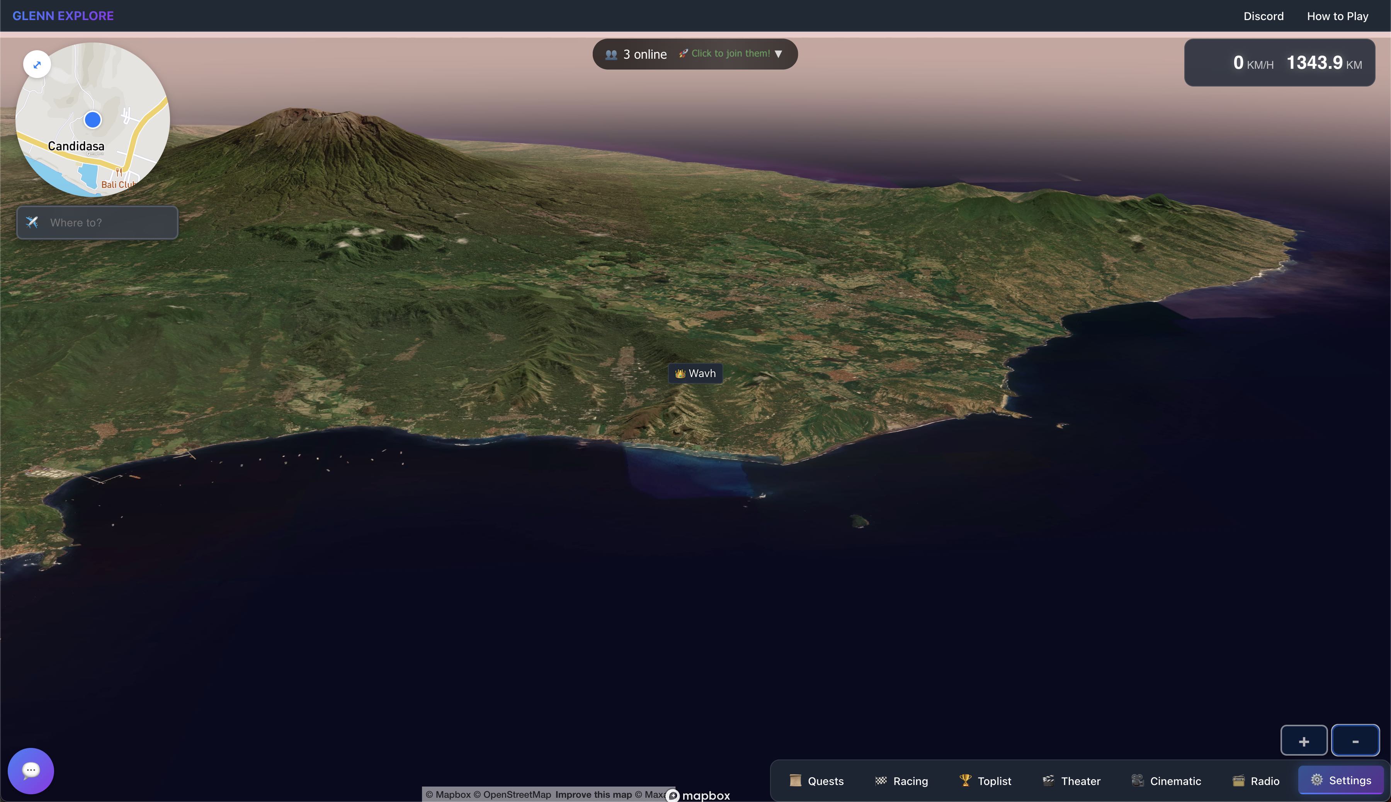Click Improve this map link
This screenshot has height=802, width=1391.
click(x=593, y=794)
